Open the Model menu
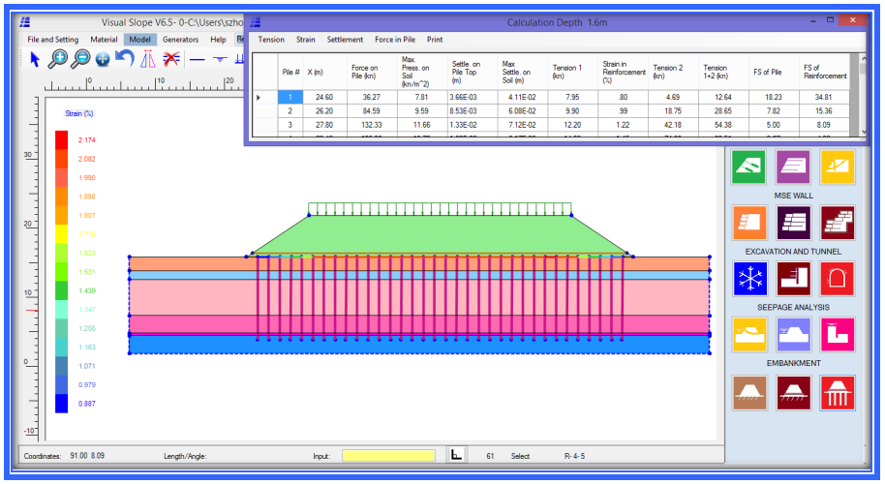This screenshot has width=885, height=484. pos(138,40)
